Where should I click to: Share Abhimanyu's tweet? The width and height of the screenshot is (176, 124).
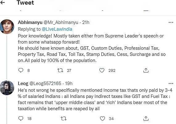pyautogui.click(x=146, y=70)
